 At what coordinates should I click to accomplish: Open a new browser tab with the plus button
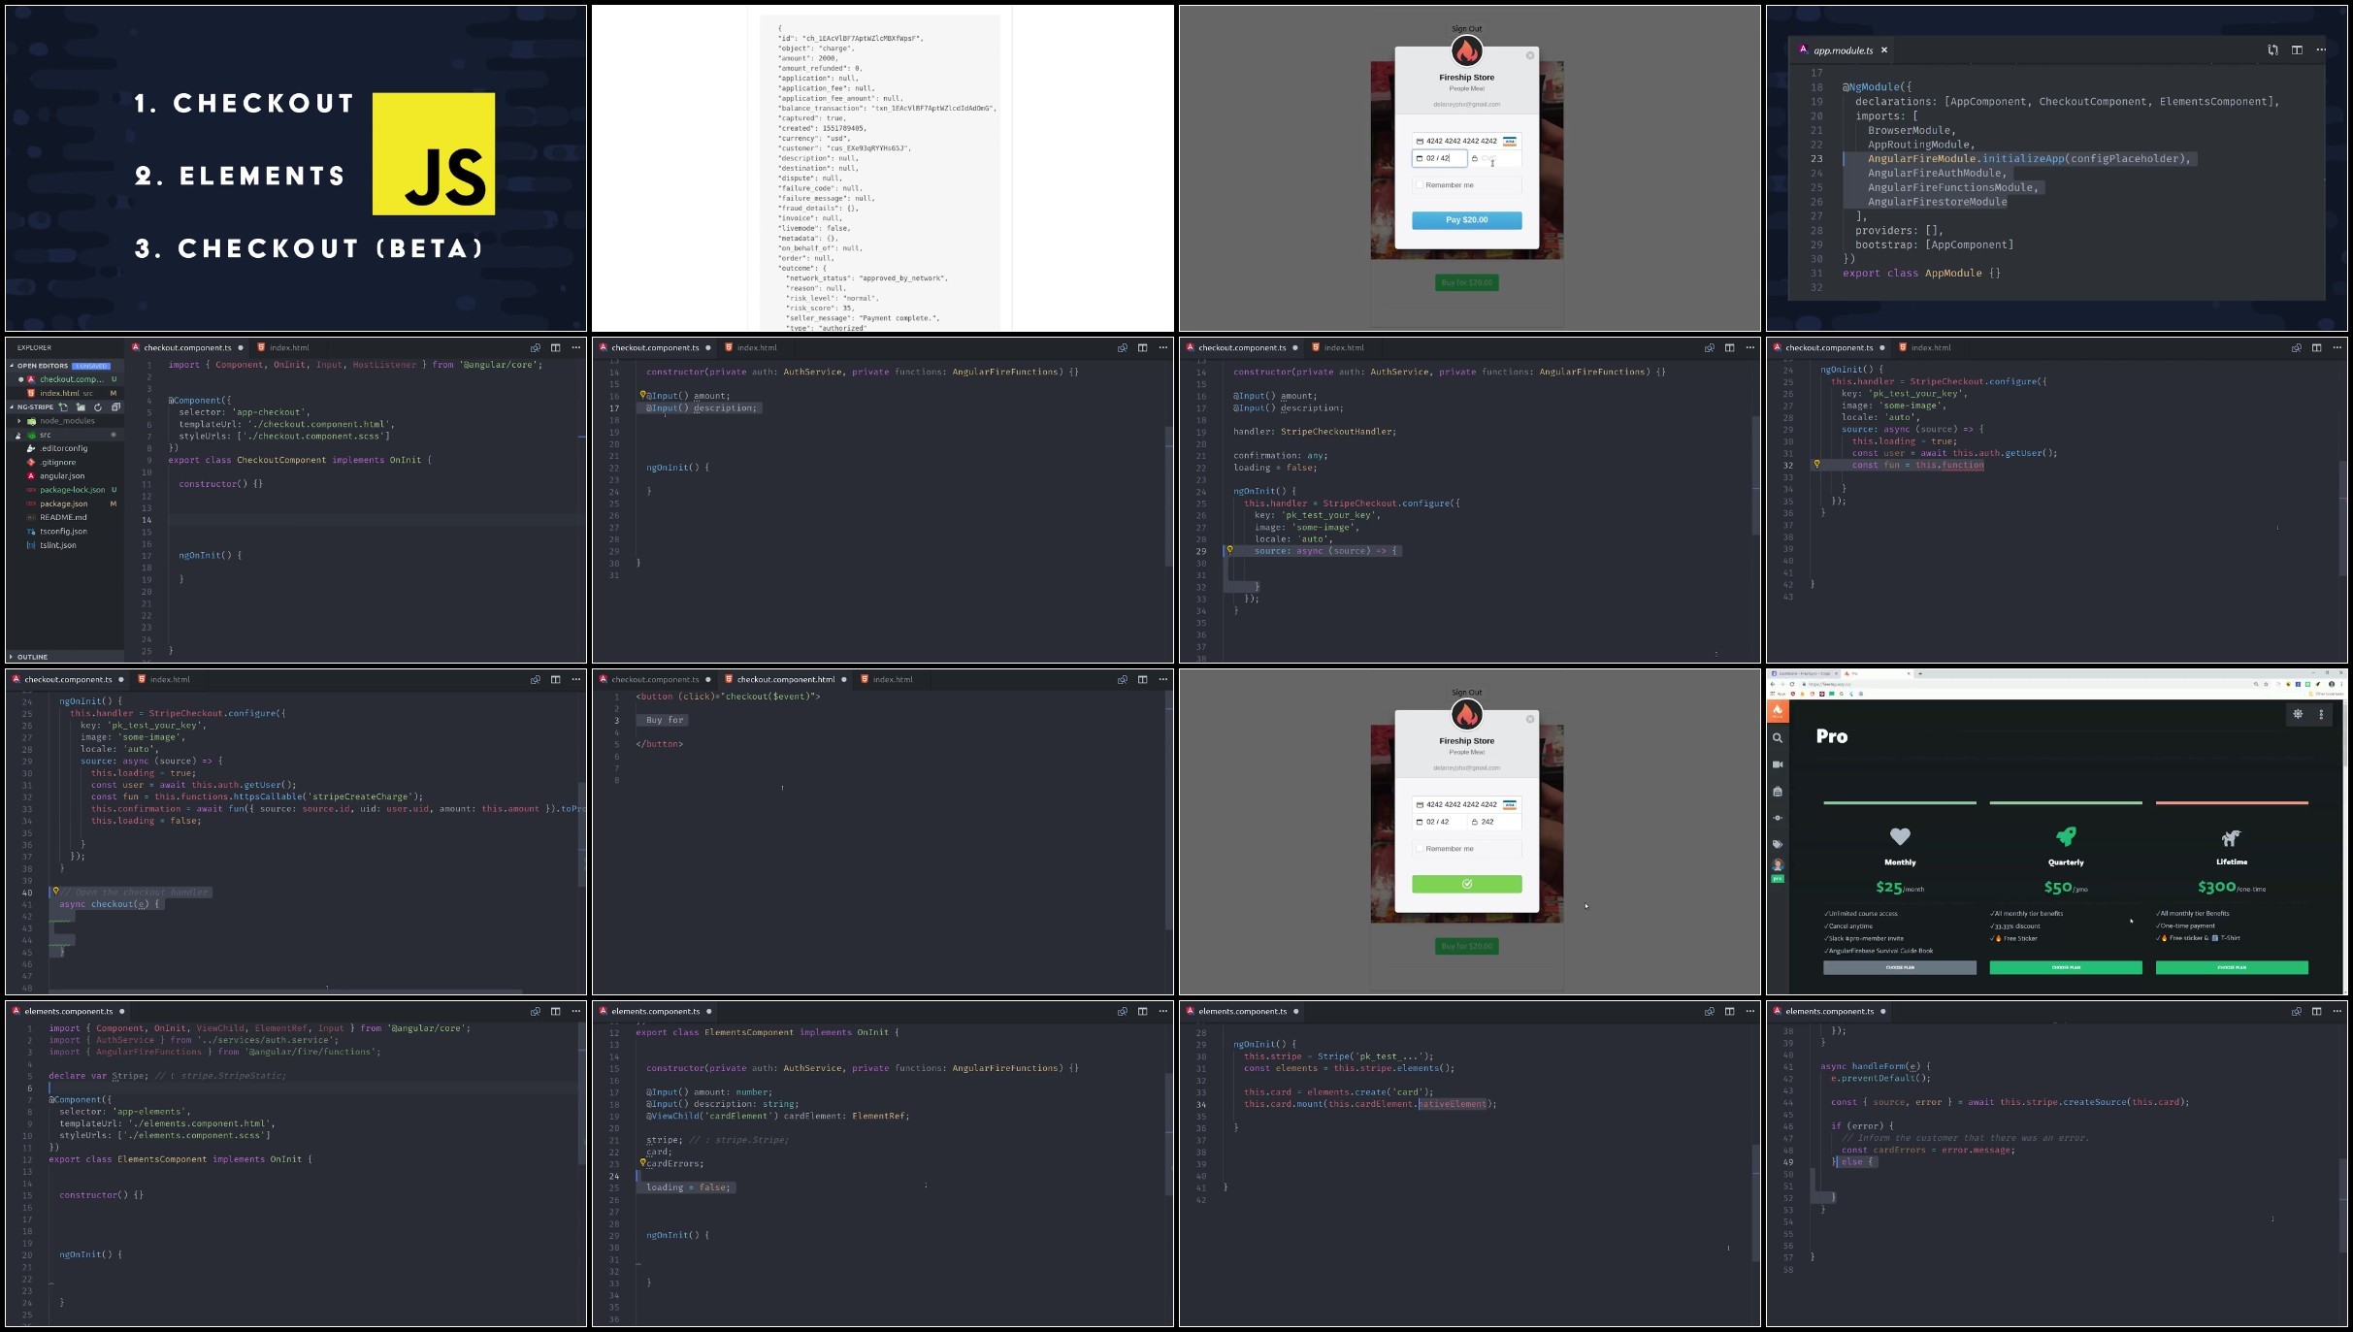pos(1920,673)
